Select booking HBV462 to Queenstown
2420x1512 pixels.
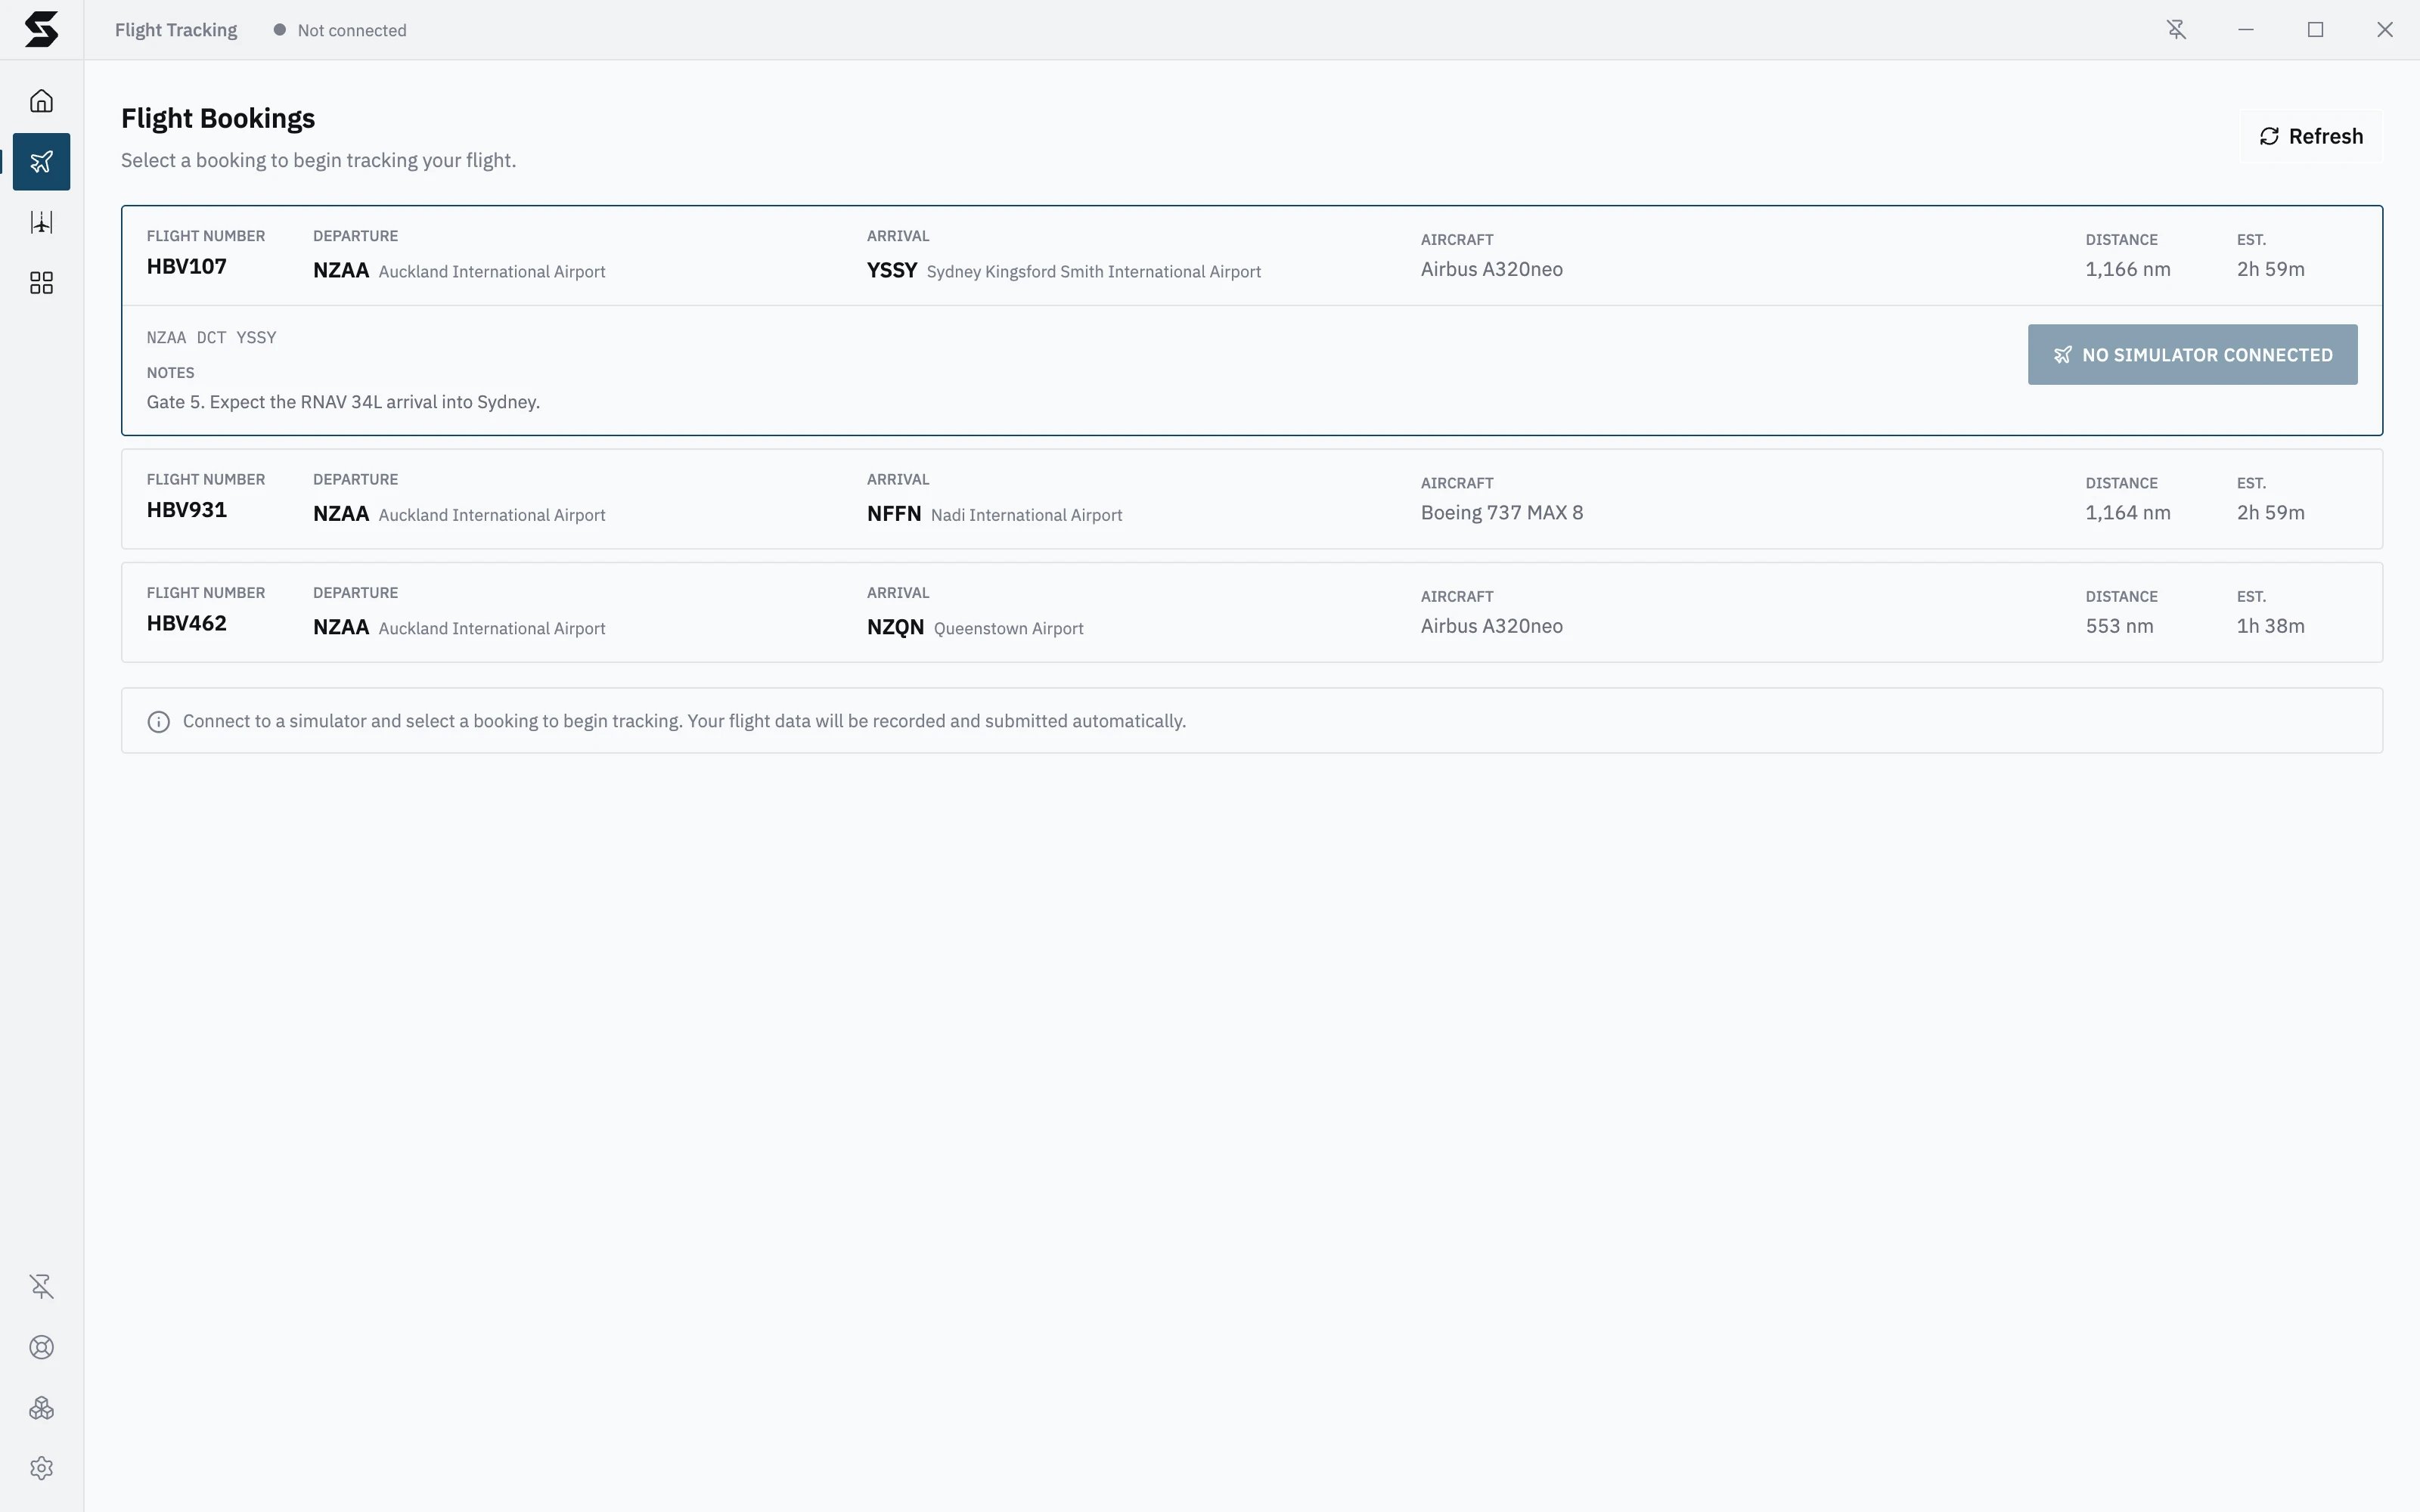tap(1252, 612)
